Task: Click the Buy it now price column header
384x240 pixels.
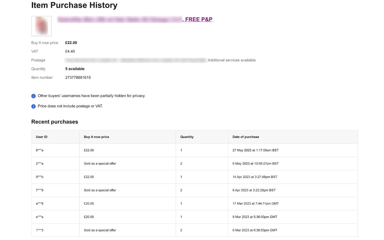Action: (x=97, y=136)
